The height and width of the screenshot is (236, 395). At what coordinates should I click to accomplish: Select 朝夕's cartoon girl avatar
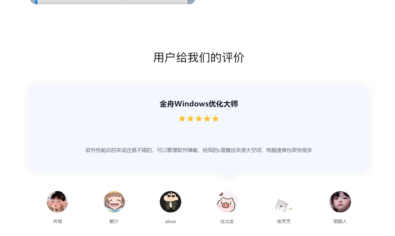pyautogui.click(x=114, y=202)
